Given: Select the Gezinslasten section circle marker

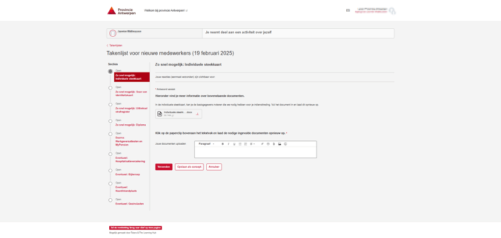Looking at the screenshot, I should pos(110,200).
